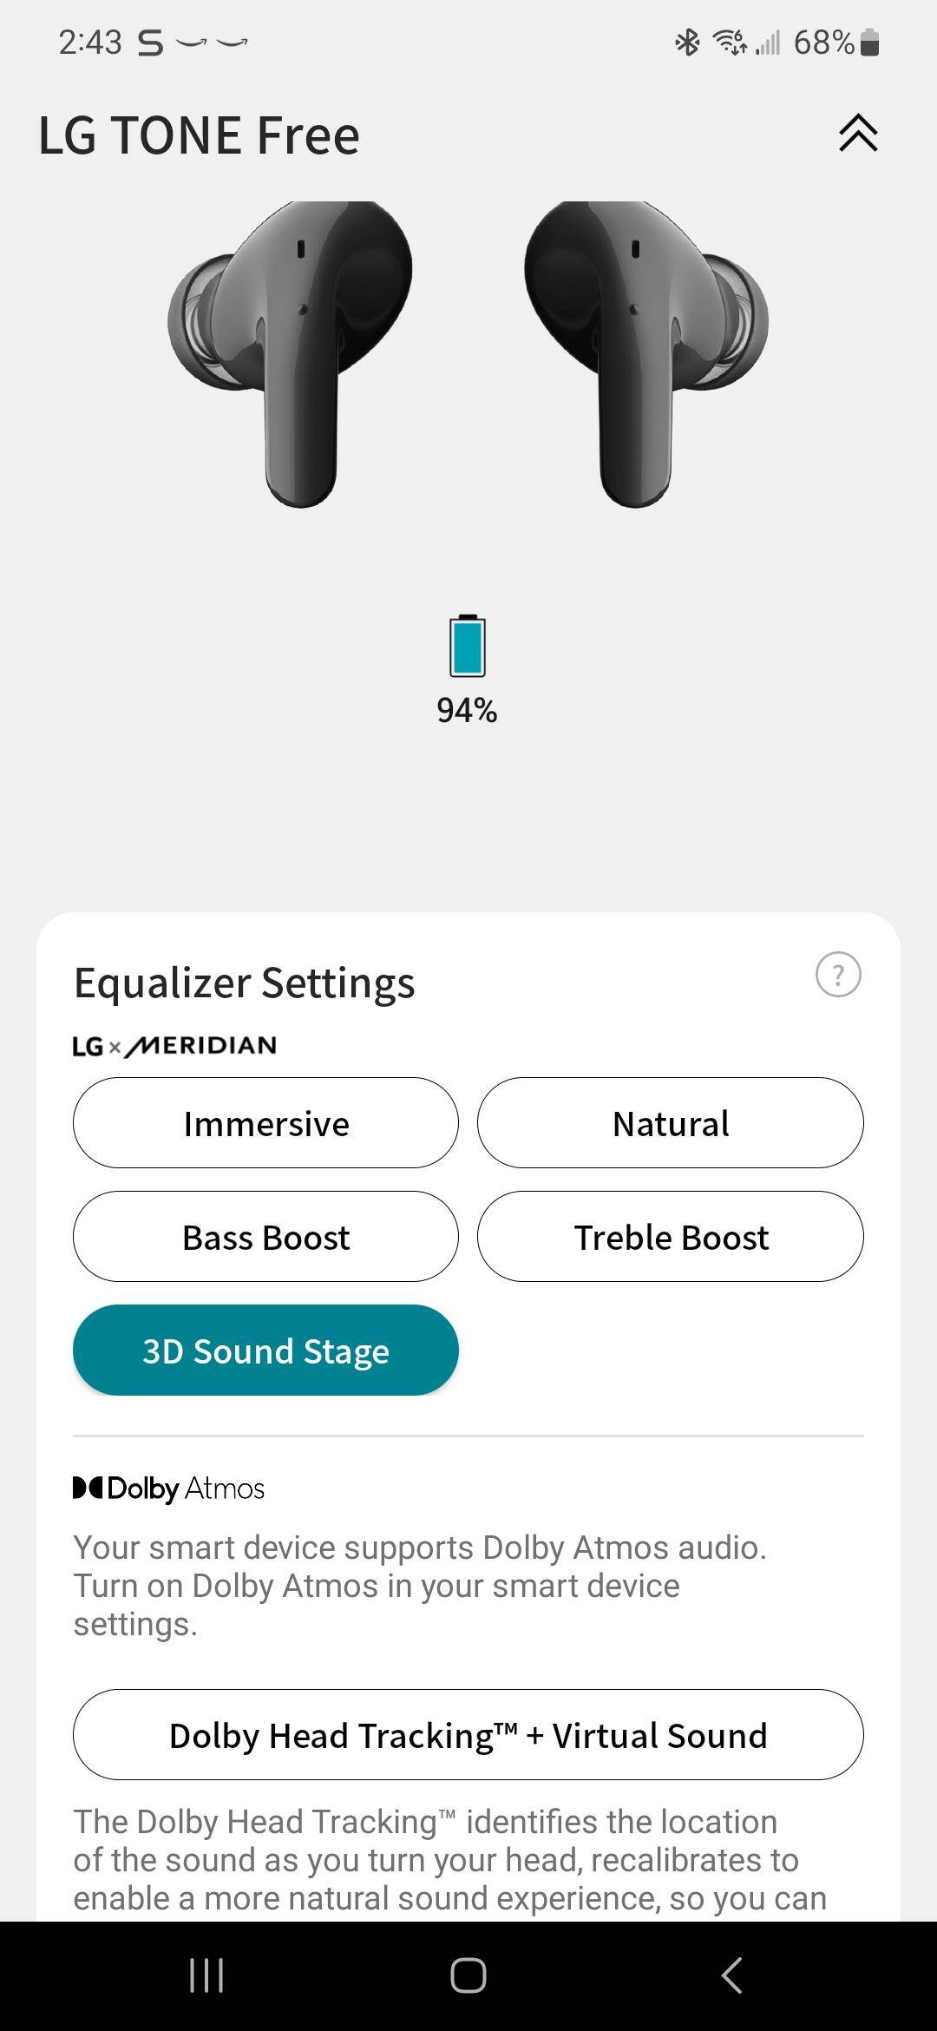Viewport: 937px width, 2031px height.
Task: Tap the phone battery indicator
Action: click(869, 42)
